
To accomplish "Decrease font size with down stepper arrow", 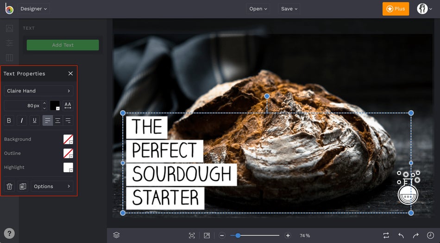I will (x=44, y=108).
